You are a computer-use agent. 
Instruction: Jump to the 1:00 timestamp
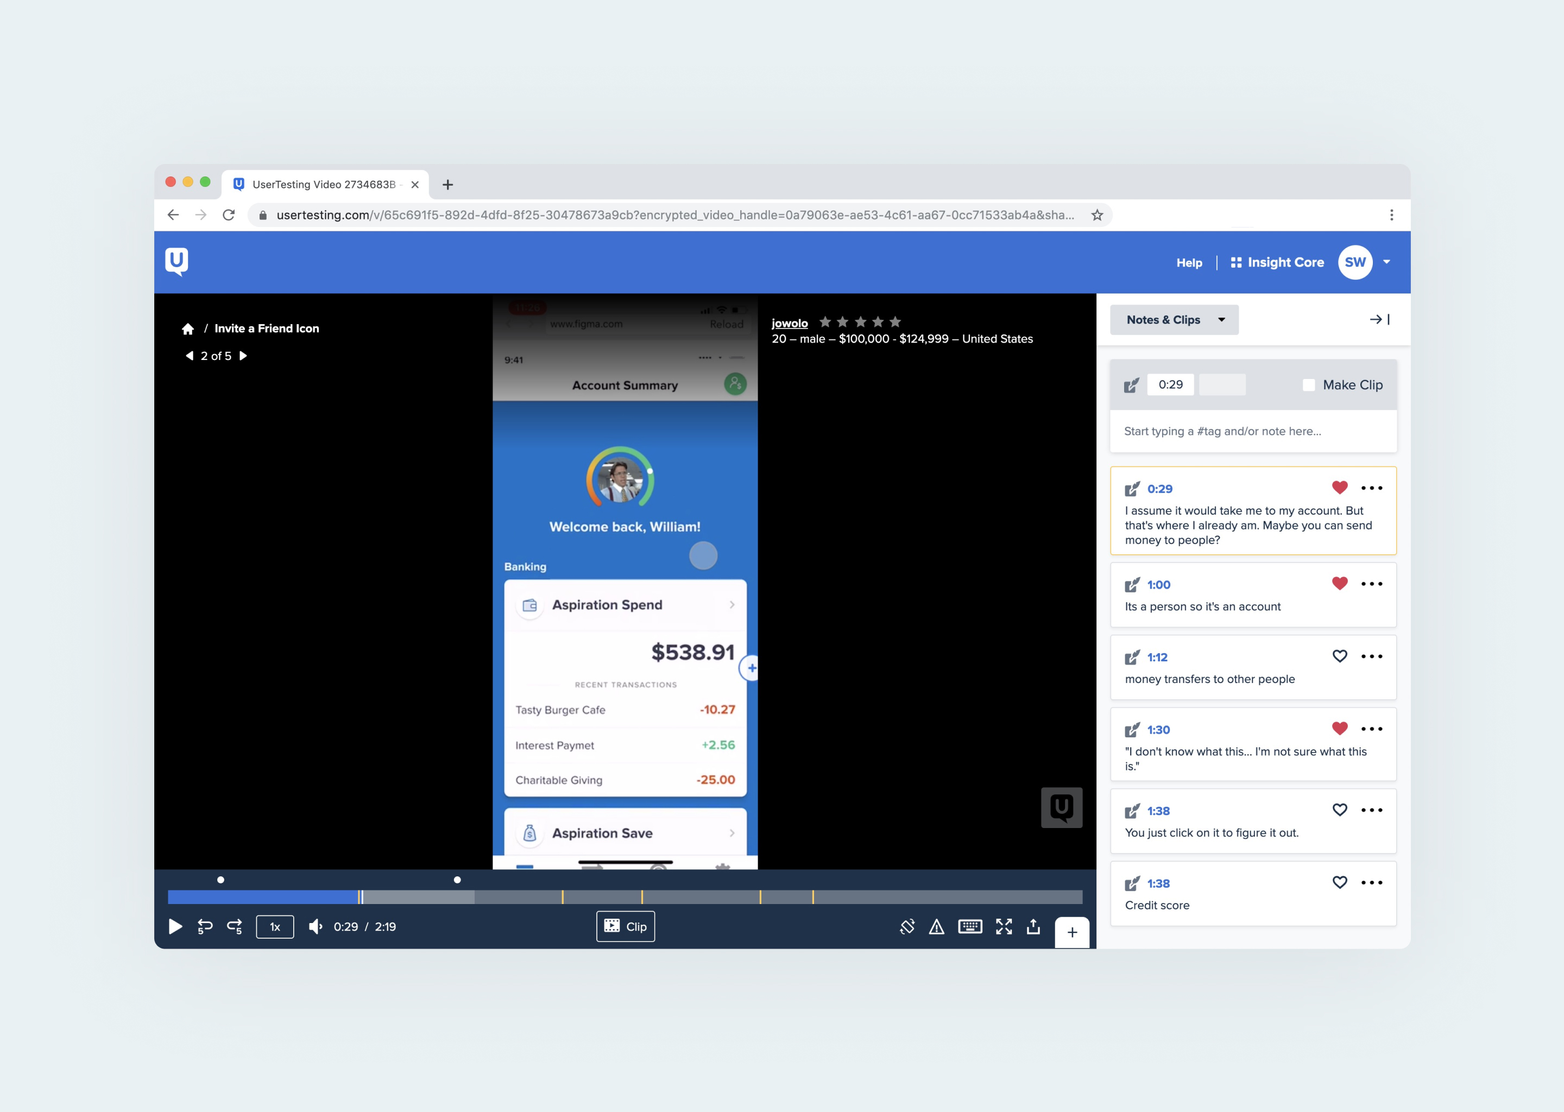1159,585
